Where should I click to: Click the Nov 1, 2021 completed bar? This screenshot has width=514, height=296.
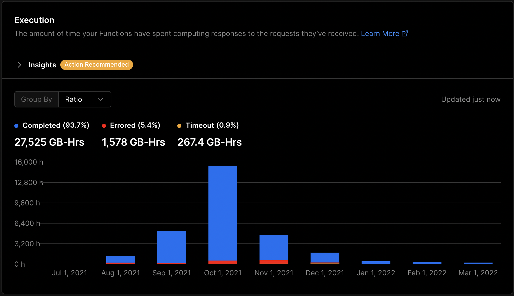point(274,247)
